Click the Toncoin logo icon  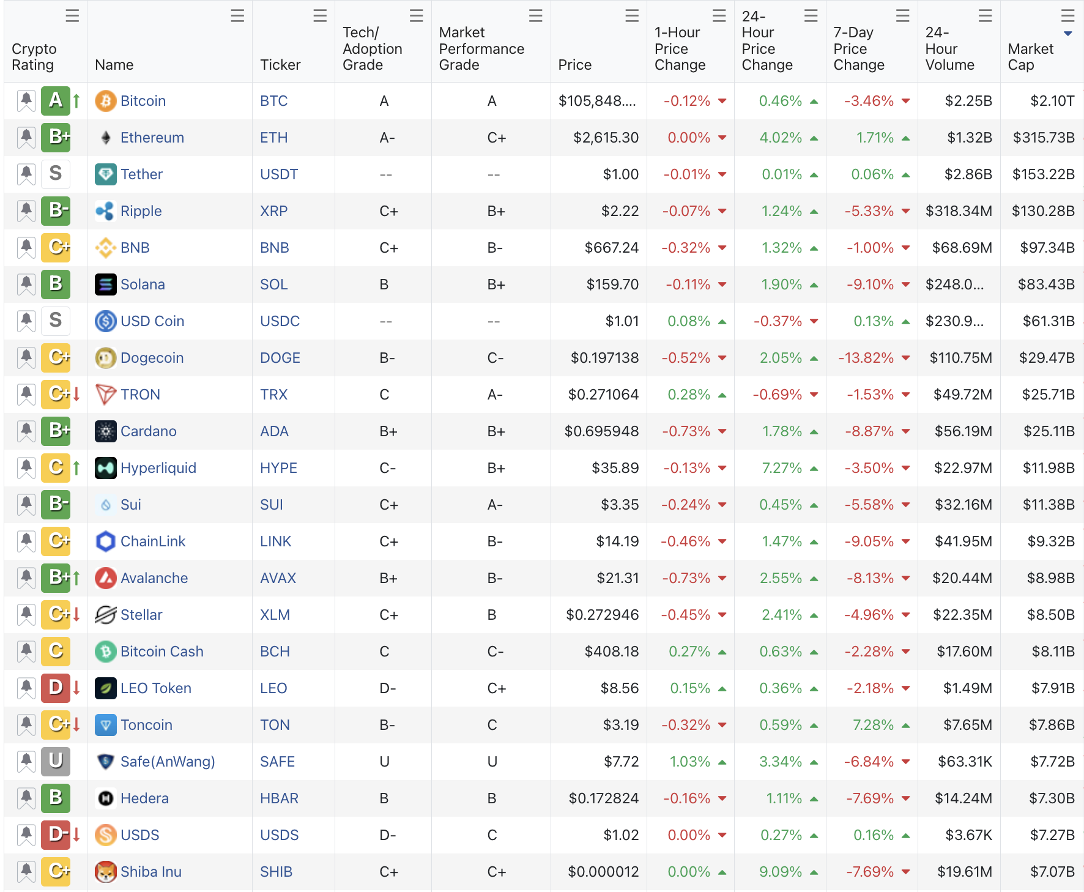[x=106, y=725]
